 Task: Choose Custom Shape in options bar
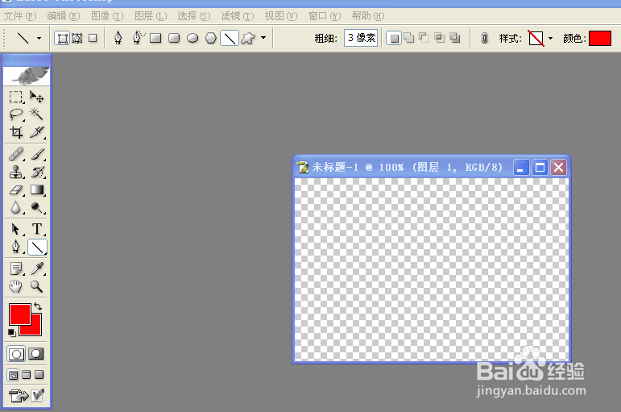pos(248,38)
